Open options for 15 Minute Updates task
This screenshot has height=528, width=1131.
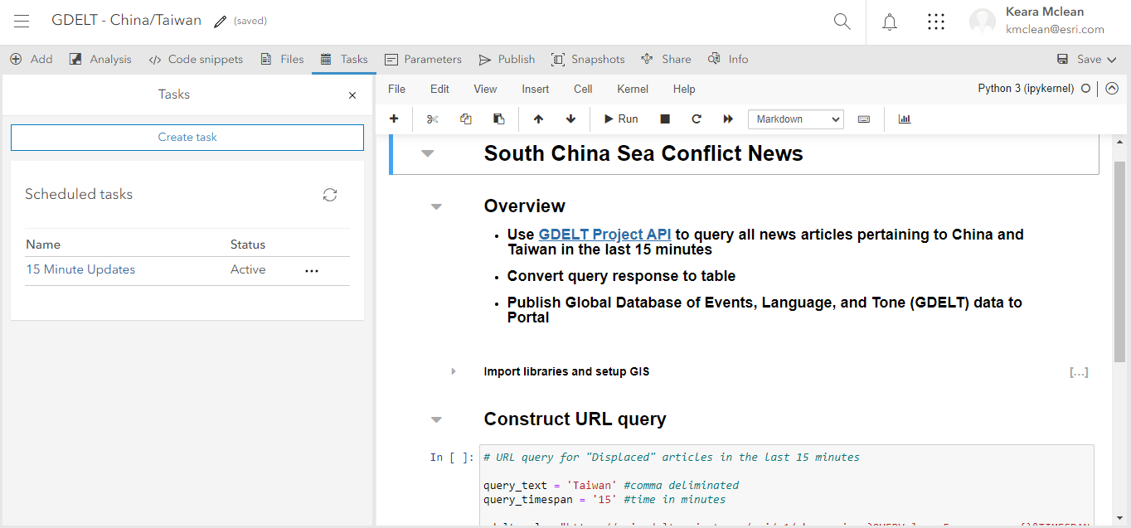(x=311, y=270)
